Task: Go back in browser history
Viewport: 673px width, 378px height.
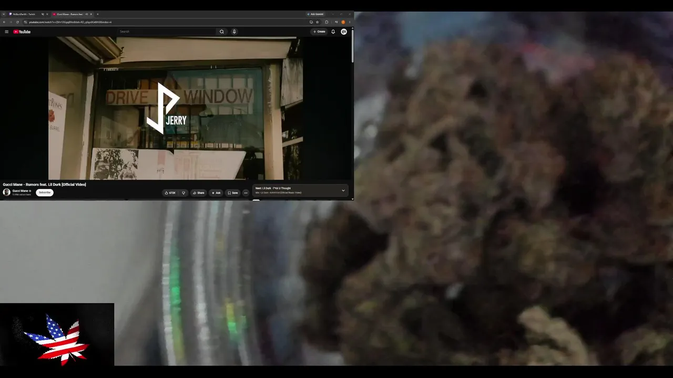Action: [x=4, y=22]
